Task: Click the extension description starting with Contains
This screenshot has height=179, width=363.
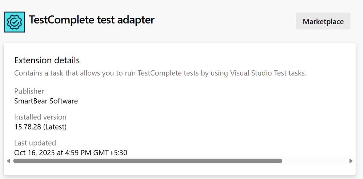Action: (x=160, y=73)
